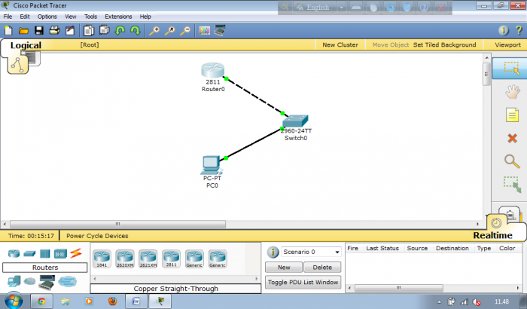Click Power Cycle Devices button

[97, 236]
